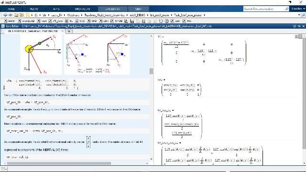Open the user account dropdown

298,9
